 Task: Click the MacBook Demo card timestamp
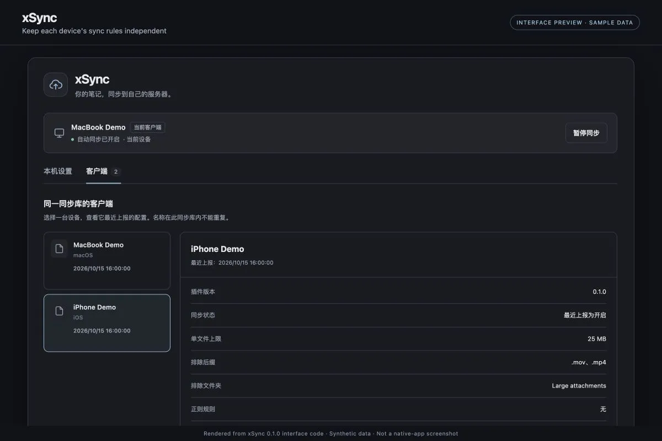click(x=102, y=268)
